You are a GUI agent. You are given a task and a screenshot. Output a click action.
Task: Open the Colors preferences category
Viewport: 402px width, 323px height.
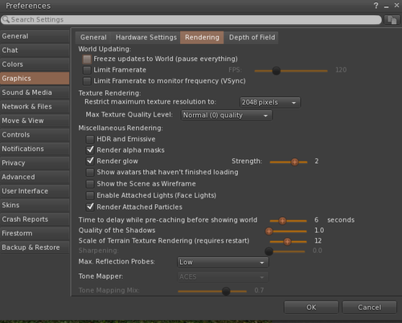point(35,64)
